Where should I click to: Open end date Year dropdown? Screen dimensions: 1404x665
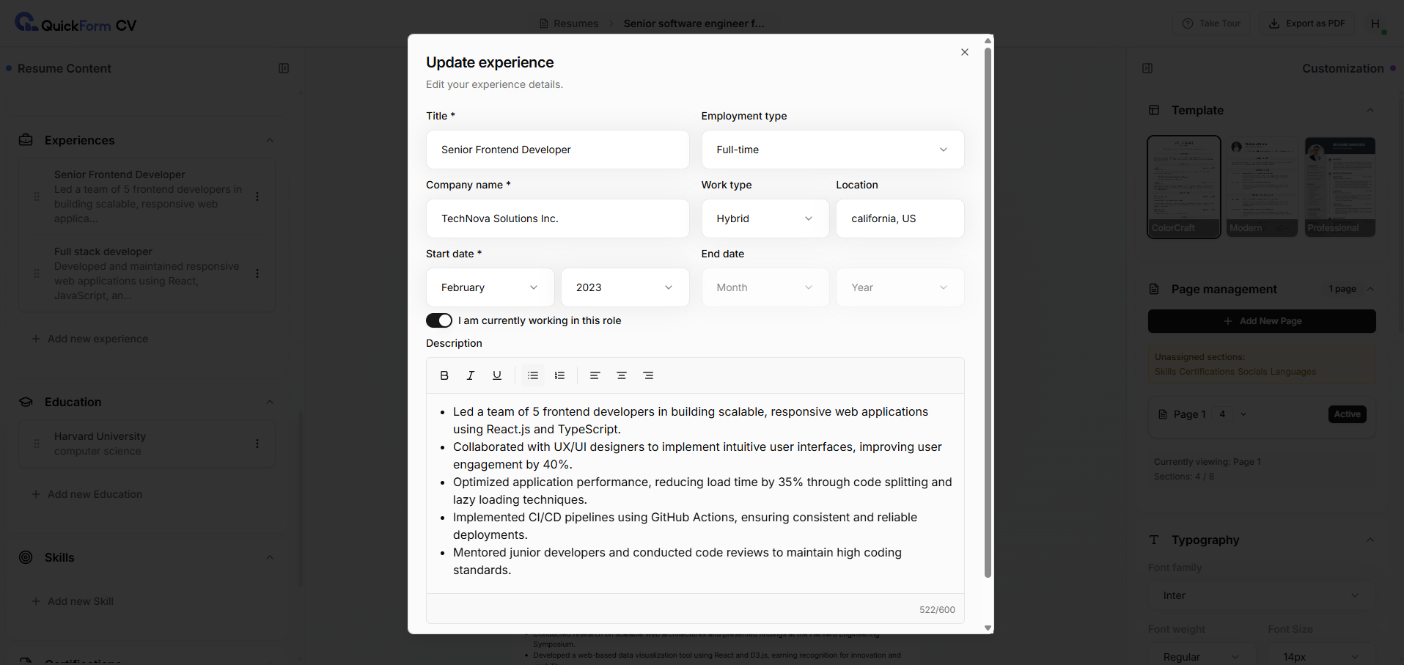coord(900,287)
